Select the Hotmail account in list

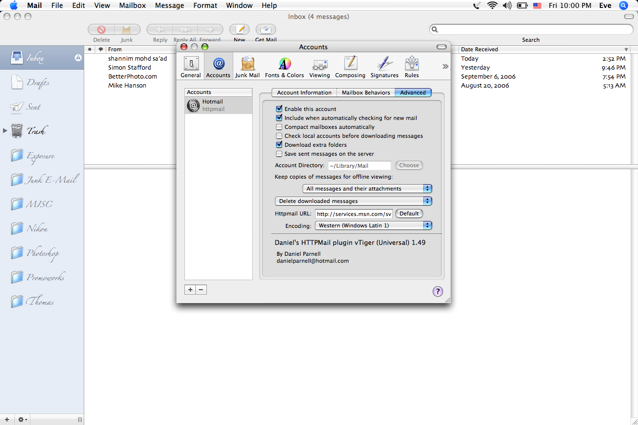(218, 105)
